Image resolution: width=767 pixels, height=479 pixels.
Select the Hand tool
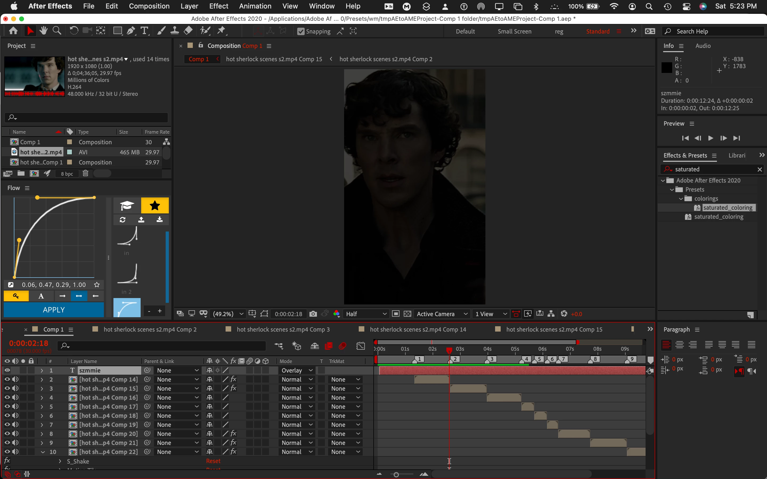[43, 31]
